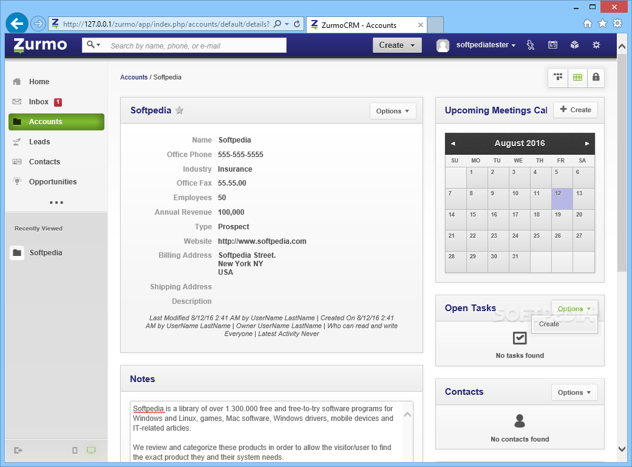The height and width of the screenshot is (467, 632).
Task: Open the Create dropdown button
Action: [397, 45]
